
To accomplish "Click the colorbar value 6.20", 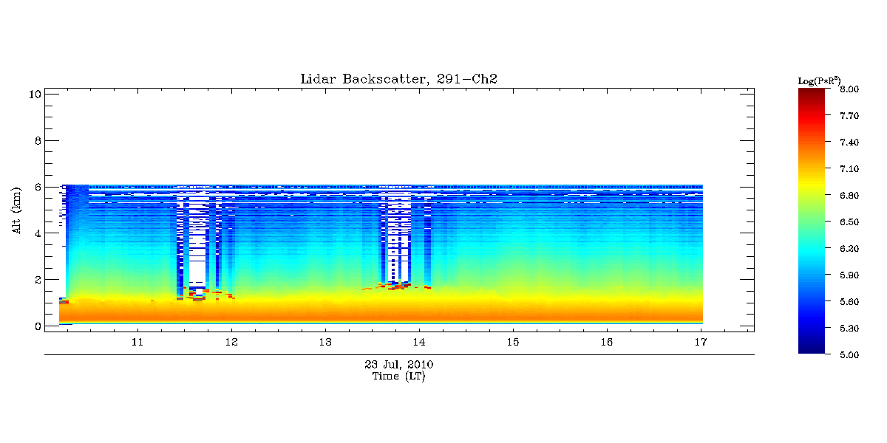I will coord(849,248).
